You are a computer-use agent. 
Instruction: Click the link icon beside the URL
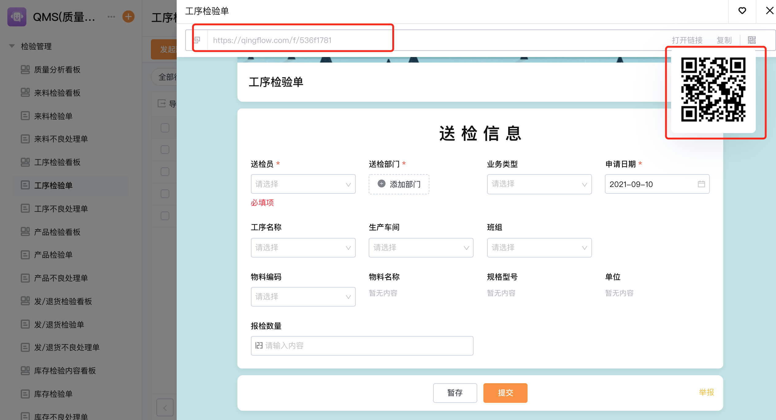(197, 40)
